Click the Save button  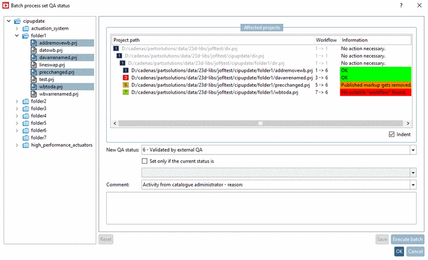click(x=382, y=239)
